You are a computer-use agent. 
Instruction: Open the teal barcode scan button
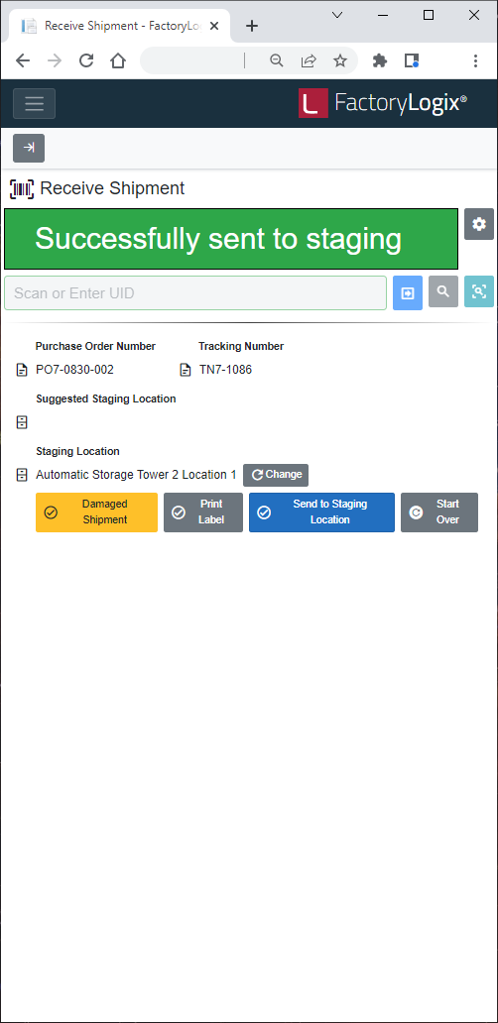(x=479, y=291)
